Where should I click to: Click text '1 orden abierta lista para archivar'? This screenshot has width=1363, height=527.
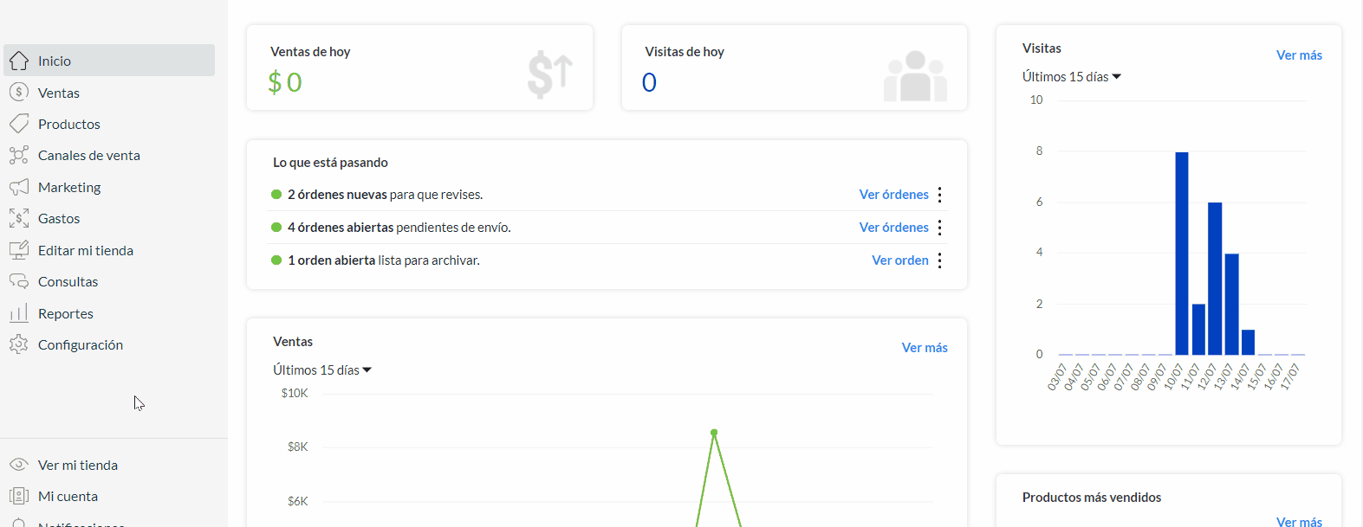coord(384,260)
